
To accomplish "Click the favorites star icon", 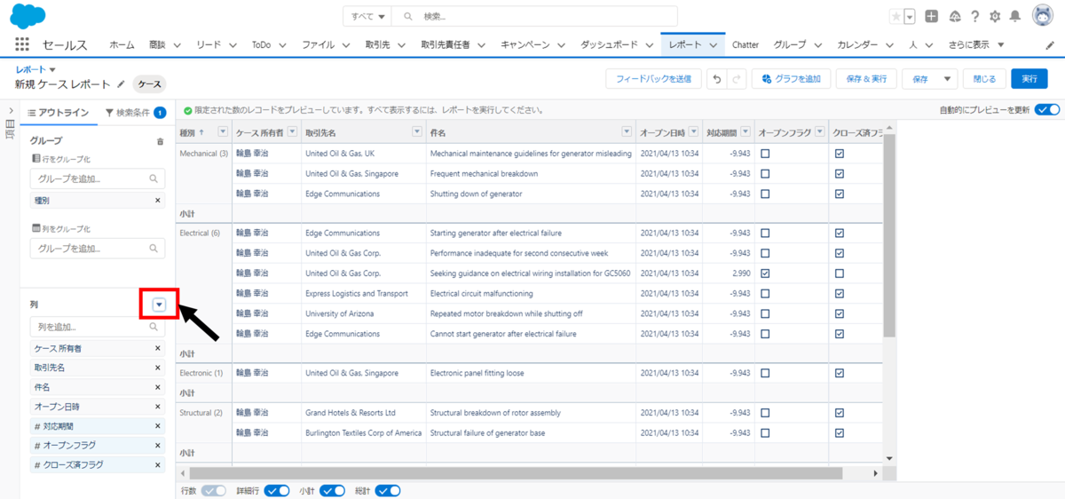I will (896, 17).
